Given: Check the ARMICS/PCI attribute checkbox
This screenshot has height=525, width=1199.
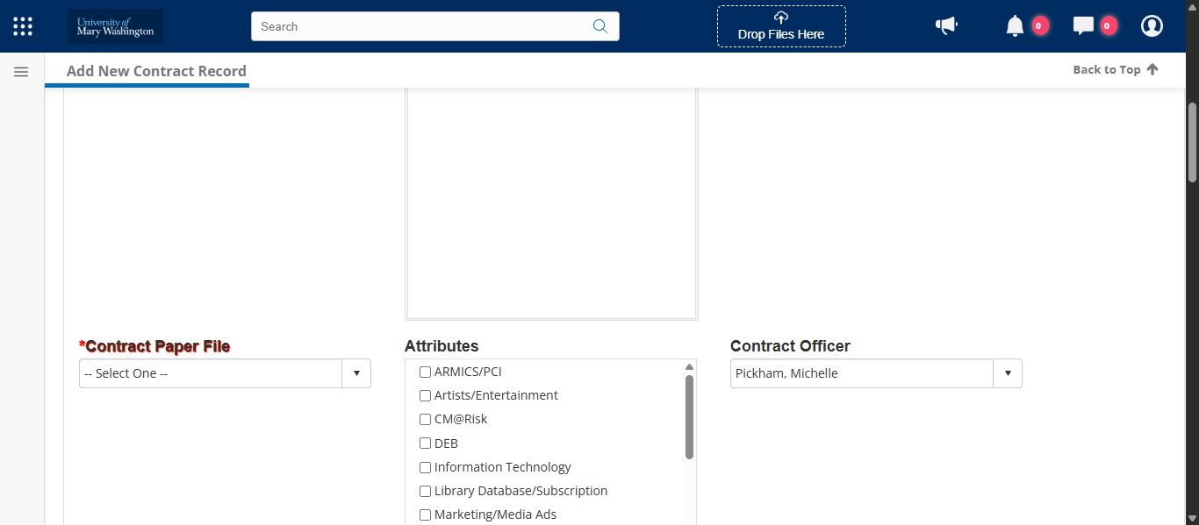Looking at the screenshot, I should (425, 372).
